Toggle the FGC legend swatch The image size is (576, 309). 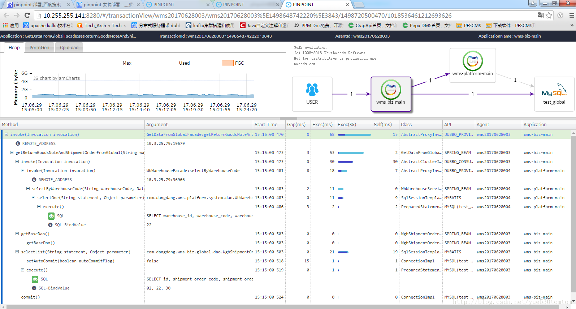click(x=228, y=63)
